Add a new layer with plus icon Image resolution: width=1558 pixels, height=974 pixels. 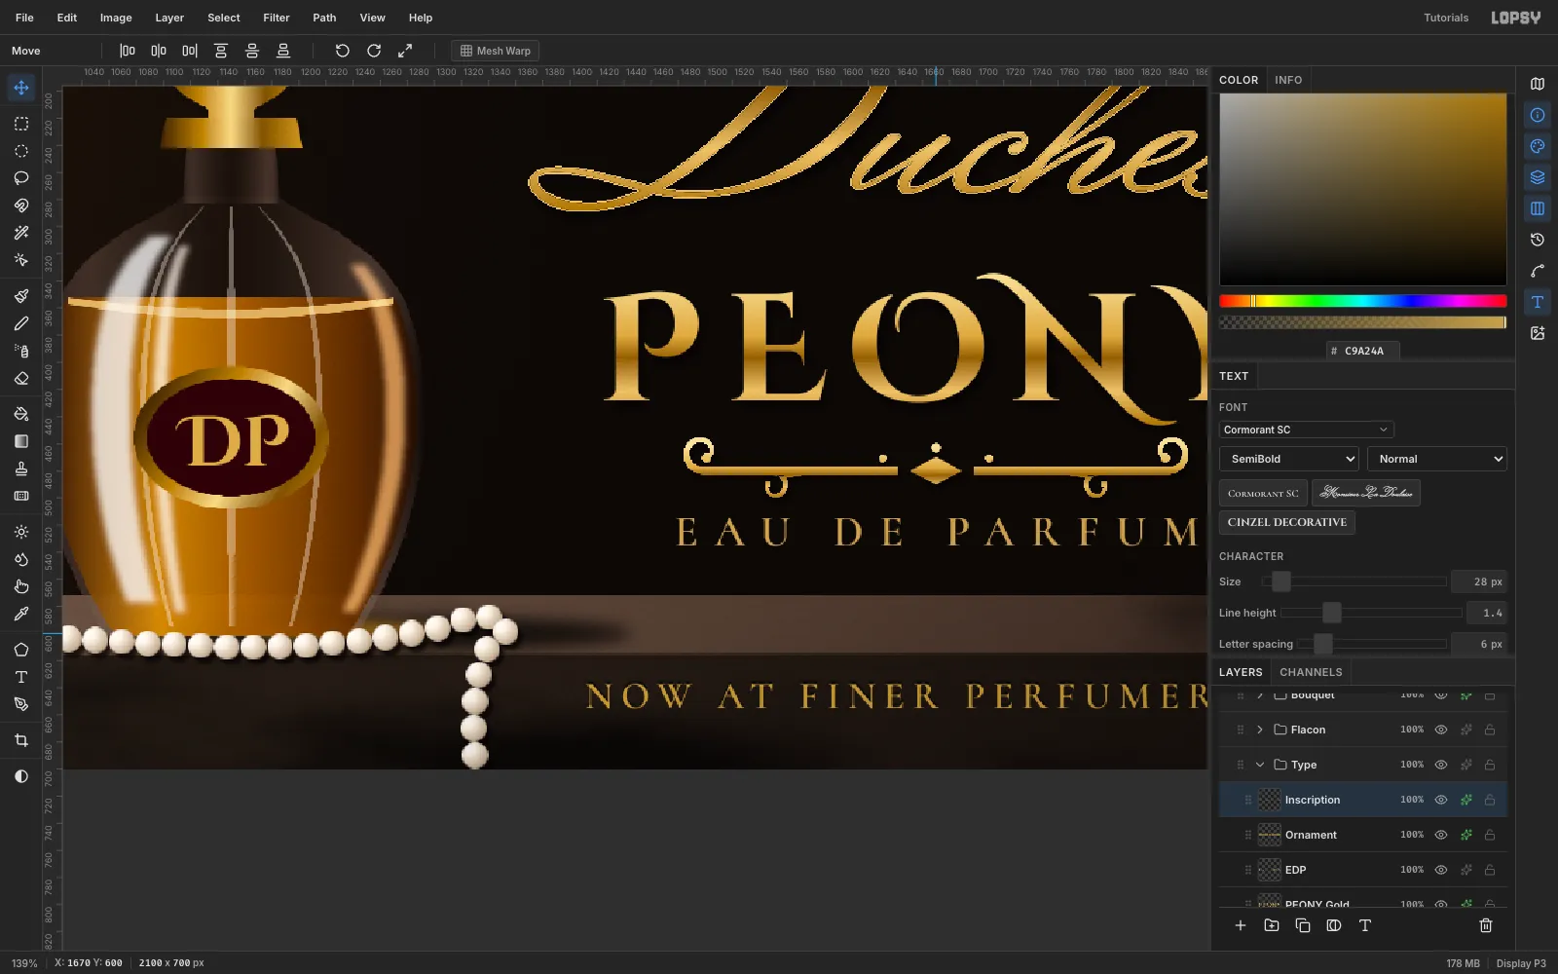click(1241, 925)
